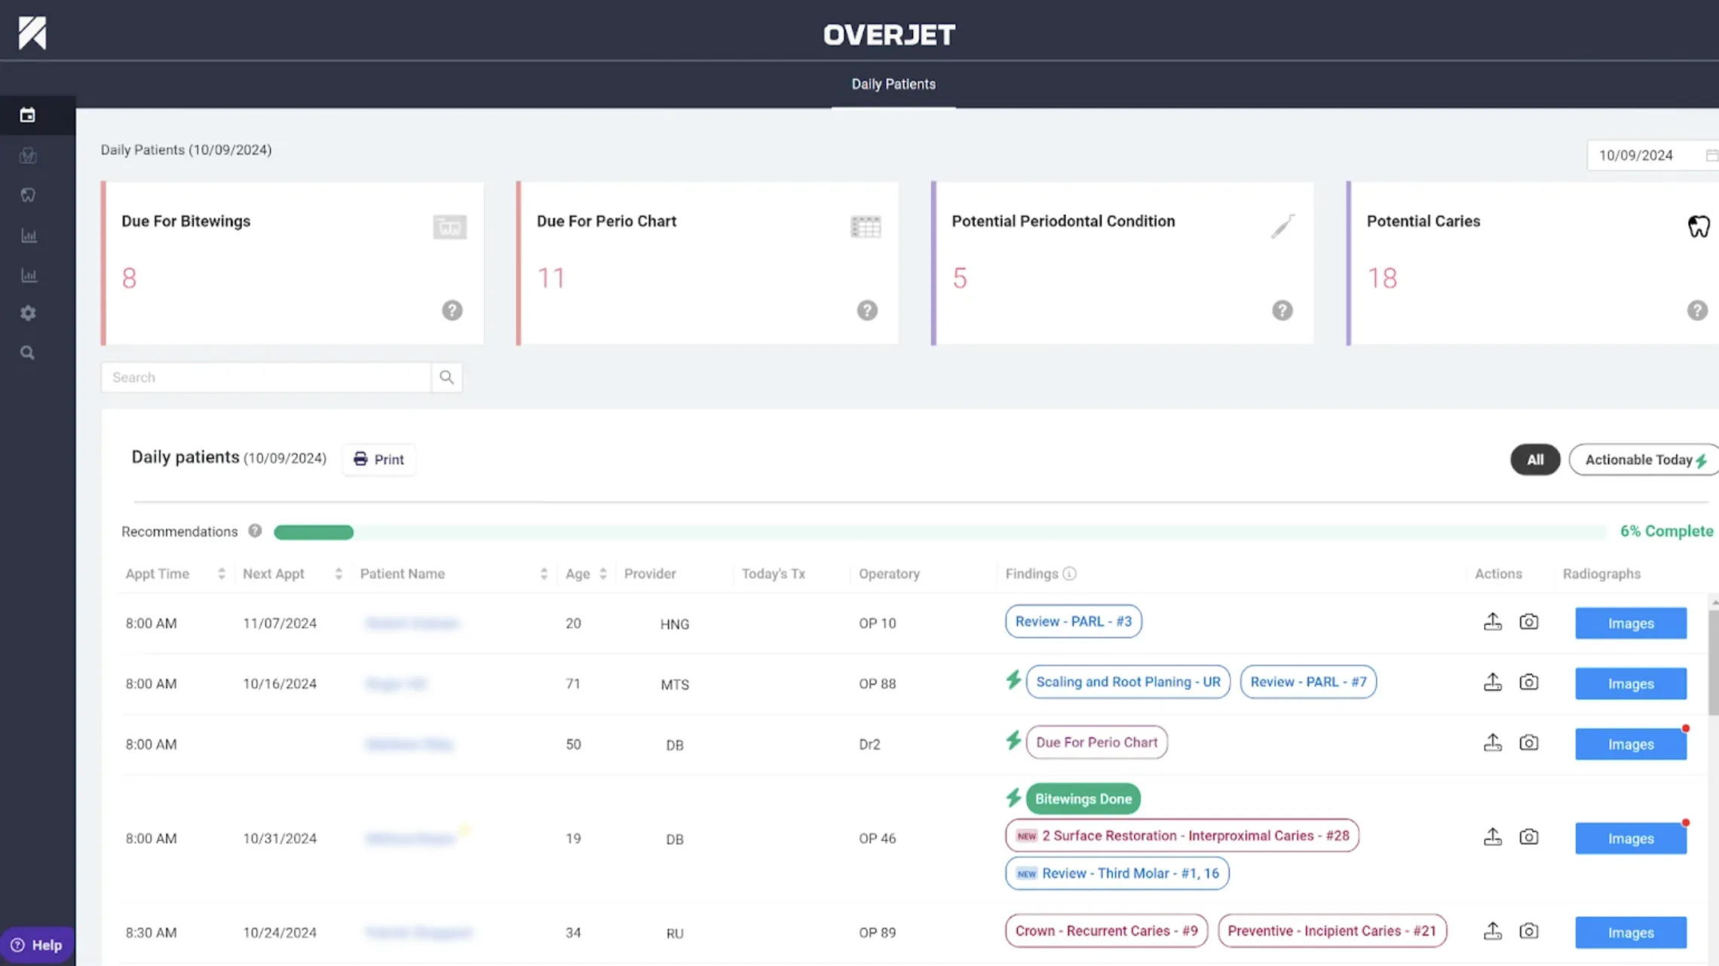This screenshot has height=966, width=1719.
Task: Show help for Potential Periodontal Condition card
Action: click(1282, 310)
